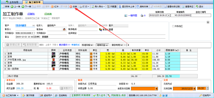214x98 pixels.
Task: Click the 已登账 status link
Action: pos(31,14)
